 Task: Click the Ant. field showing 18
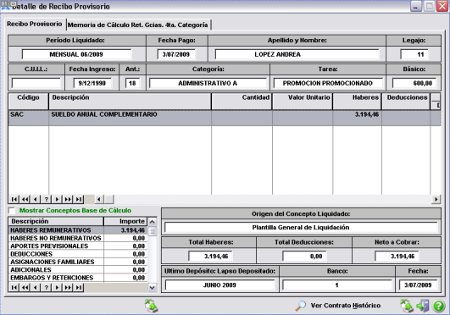pos(132,83)
